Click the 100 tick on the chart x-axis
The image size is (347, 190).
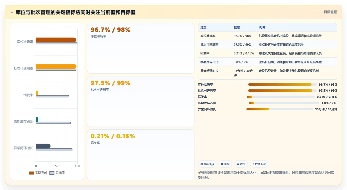tap(77, 166)
